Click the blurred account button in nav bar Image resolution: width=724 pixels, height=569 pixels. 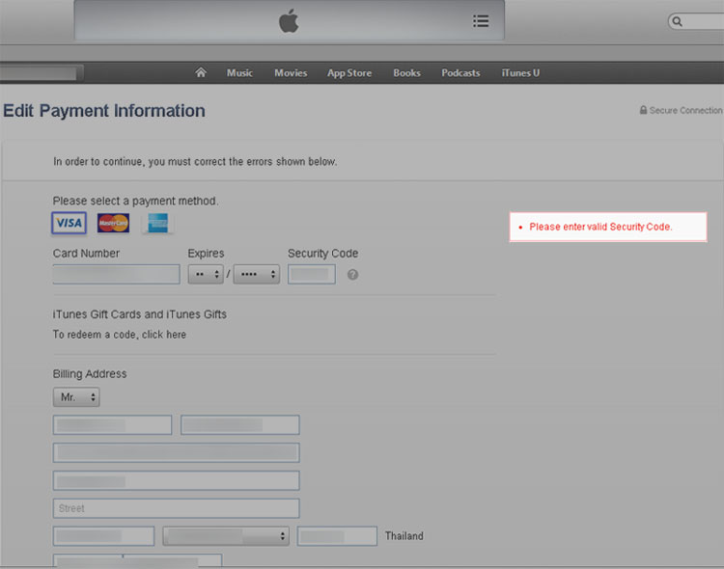pos(42,73)
